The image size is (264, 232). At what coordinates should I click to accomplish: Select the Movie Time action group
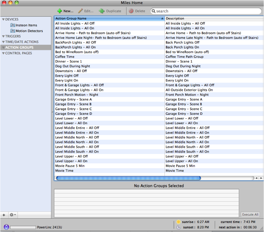point(64,171)
